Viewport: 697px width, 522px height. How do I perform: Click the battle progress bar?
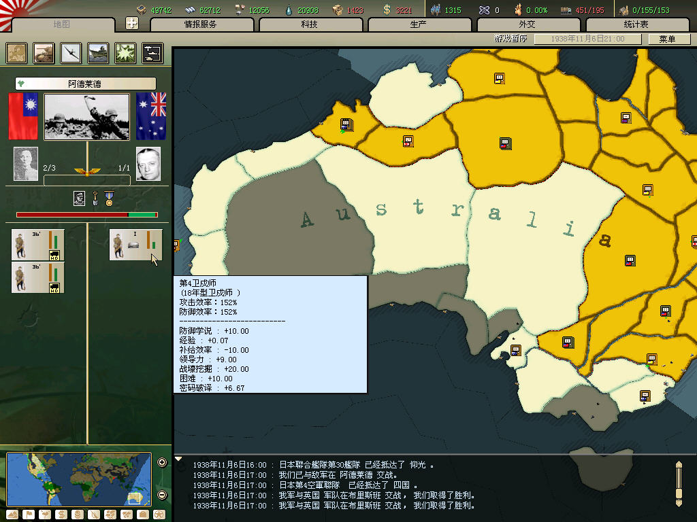pos(87,215)
